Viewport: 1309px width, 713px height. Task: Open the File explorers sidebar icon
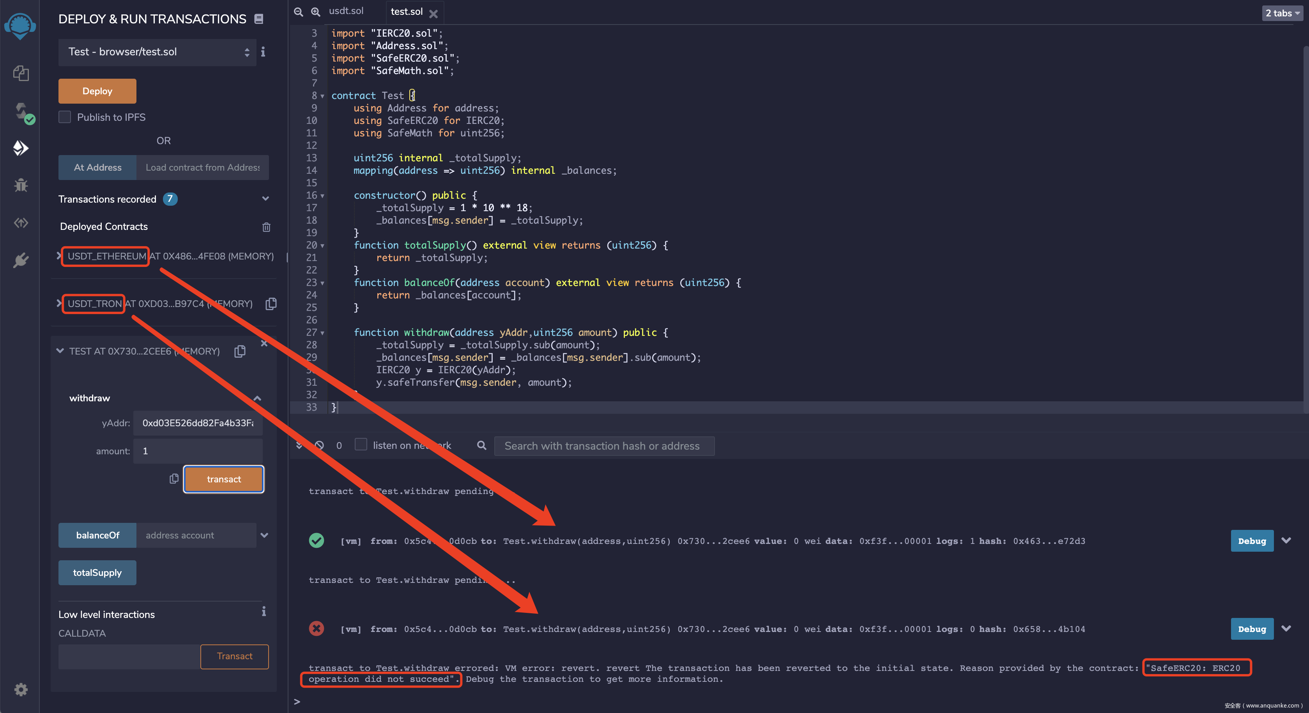click(21, 74)
